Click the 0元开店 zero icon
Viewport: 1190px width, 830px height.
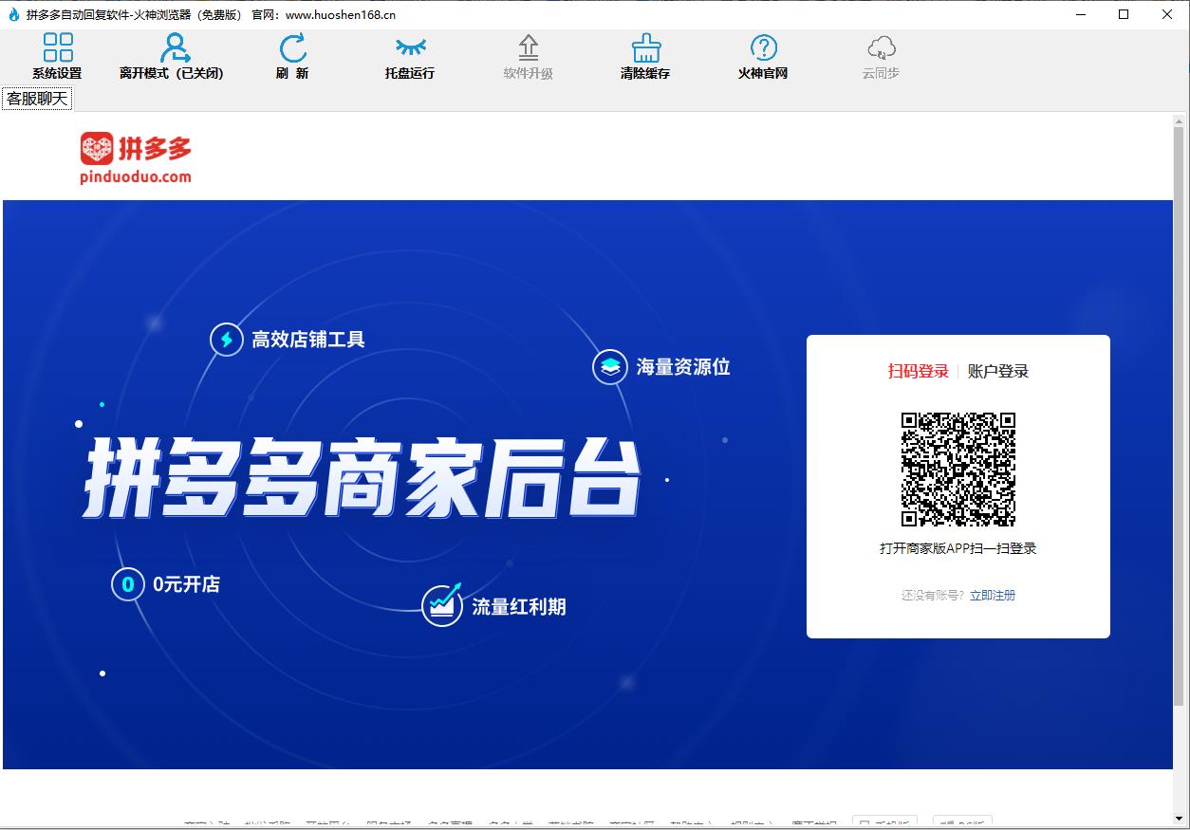pyautogui.click(x=128, y=584)
